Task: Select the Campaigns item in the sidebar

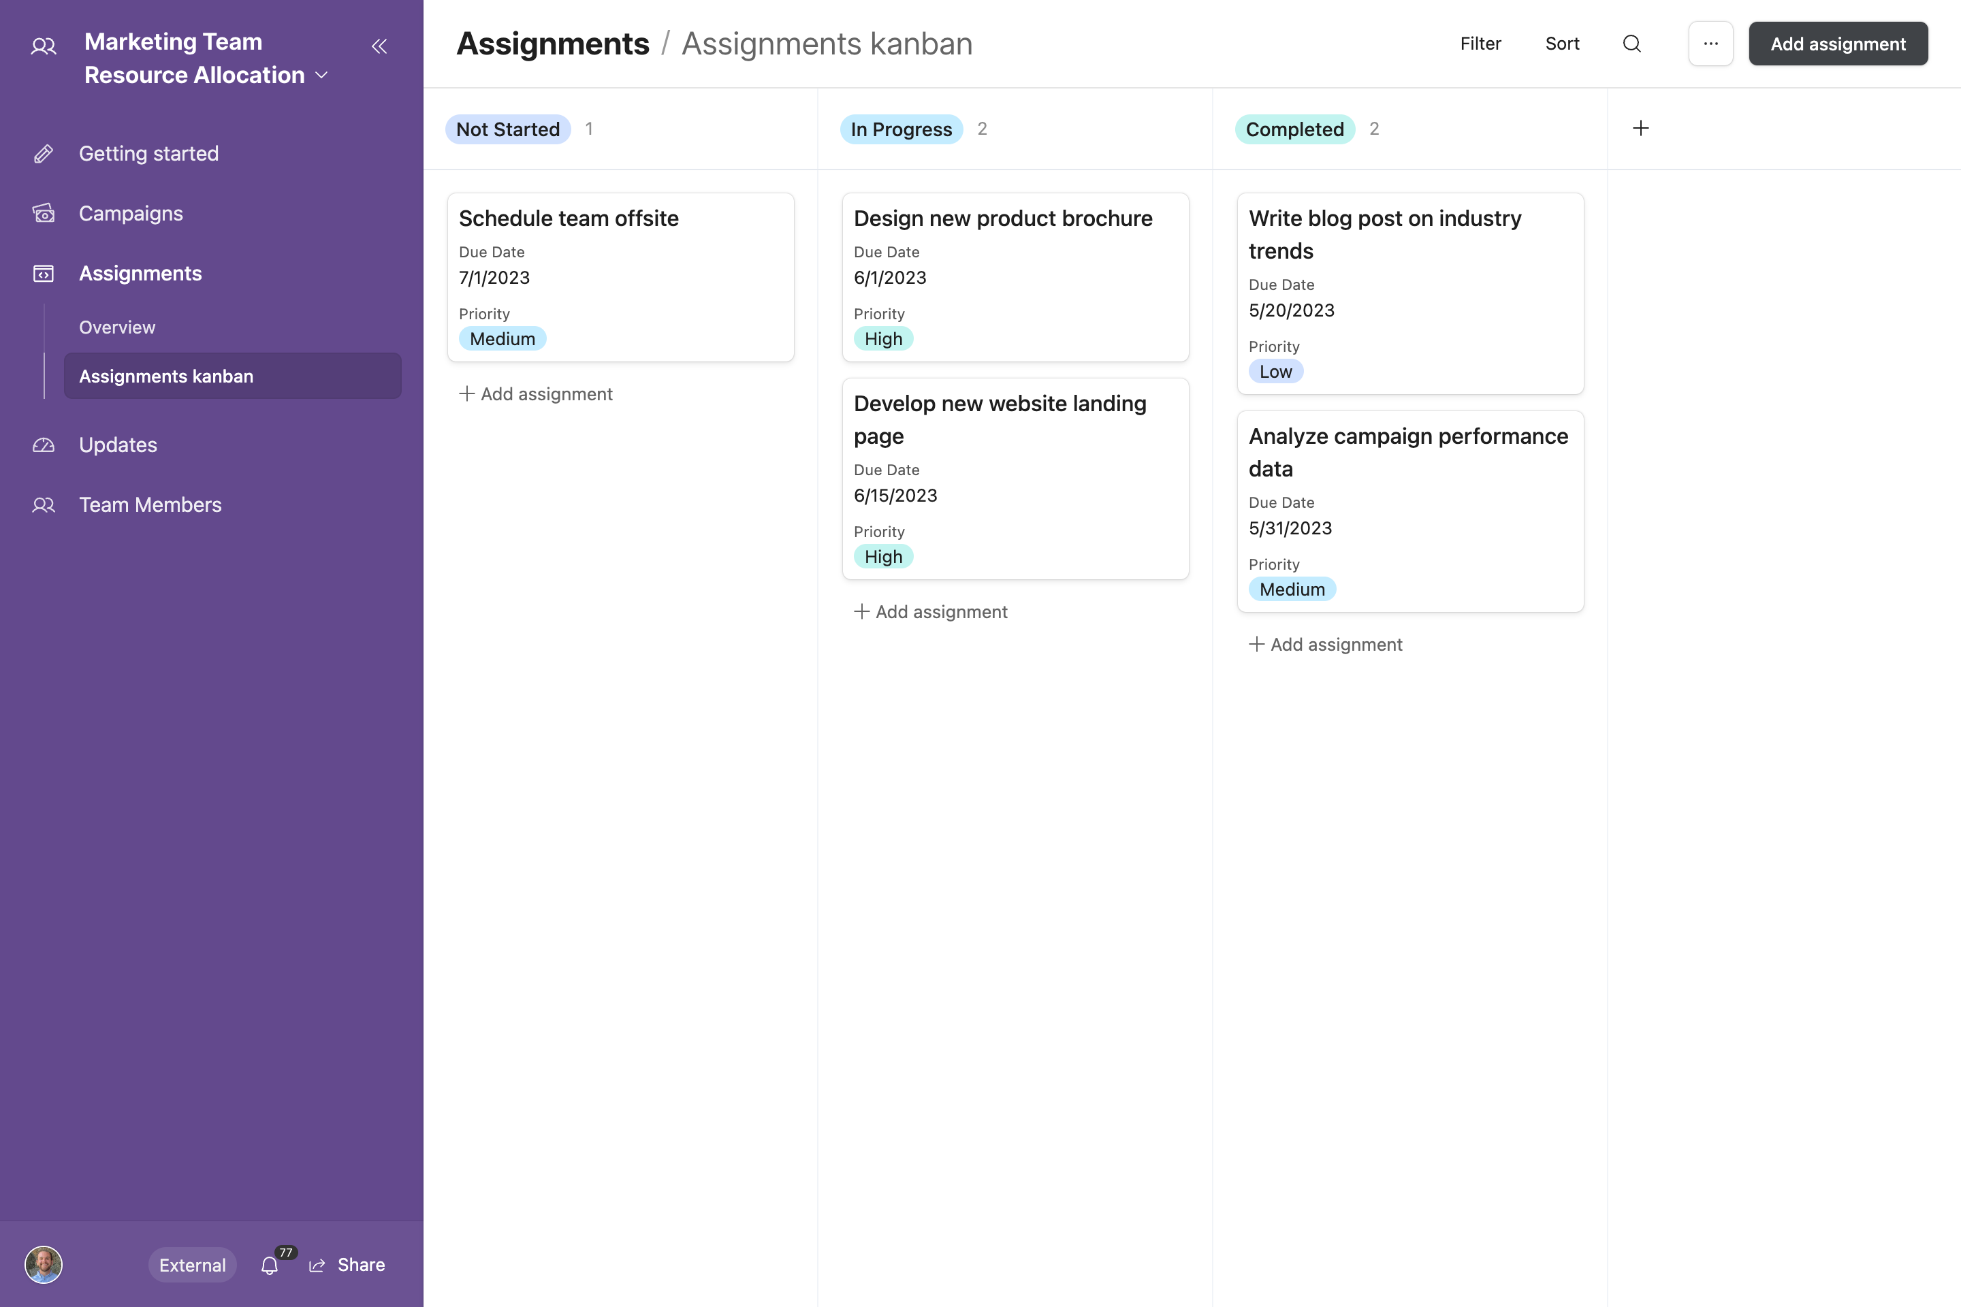Action: (130, 213)
